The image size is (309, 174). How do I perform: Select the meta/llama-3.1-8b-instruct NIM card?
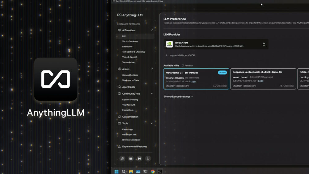pyautogui.click(x=196, y=79)
